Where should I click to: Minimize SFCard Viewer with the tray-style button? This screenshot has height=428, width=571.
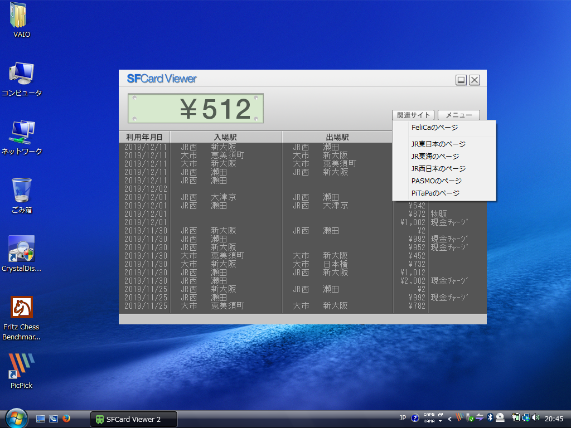[x=461, y=80]
